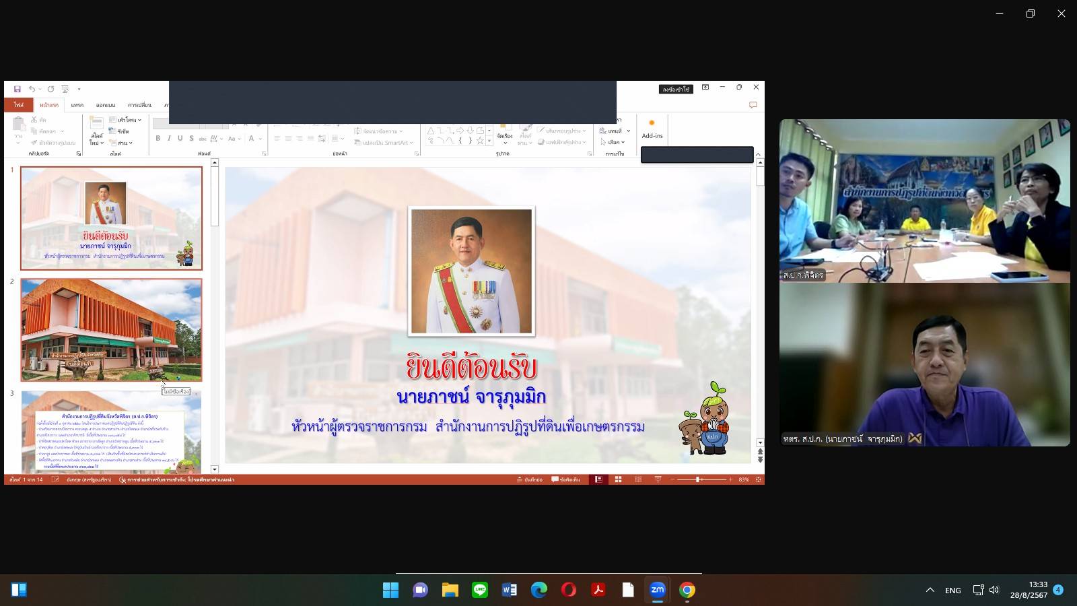1077x606 pixels.
Task: Click บันทึกย่อ (Notes) in status bar
Action: pyautogui.click(x=530, y=479)
